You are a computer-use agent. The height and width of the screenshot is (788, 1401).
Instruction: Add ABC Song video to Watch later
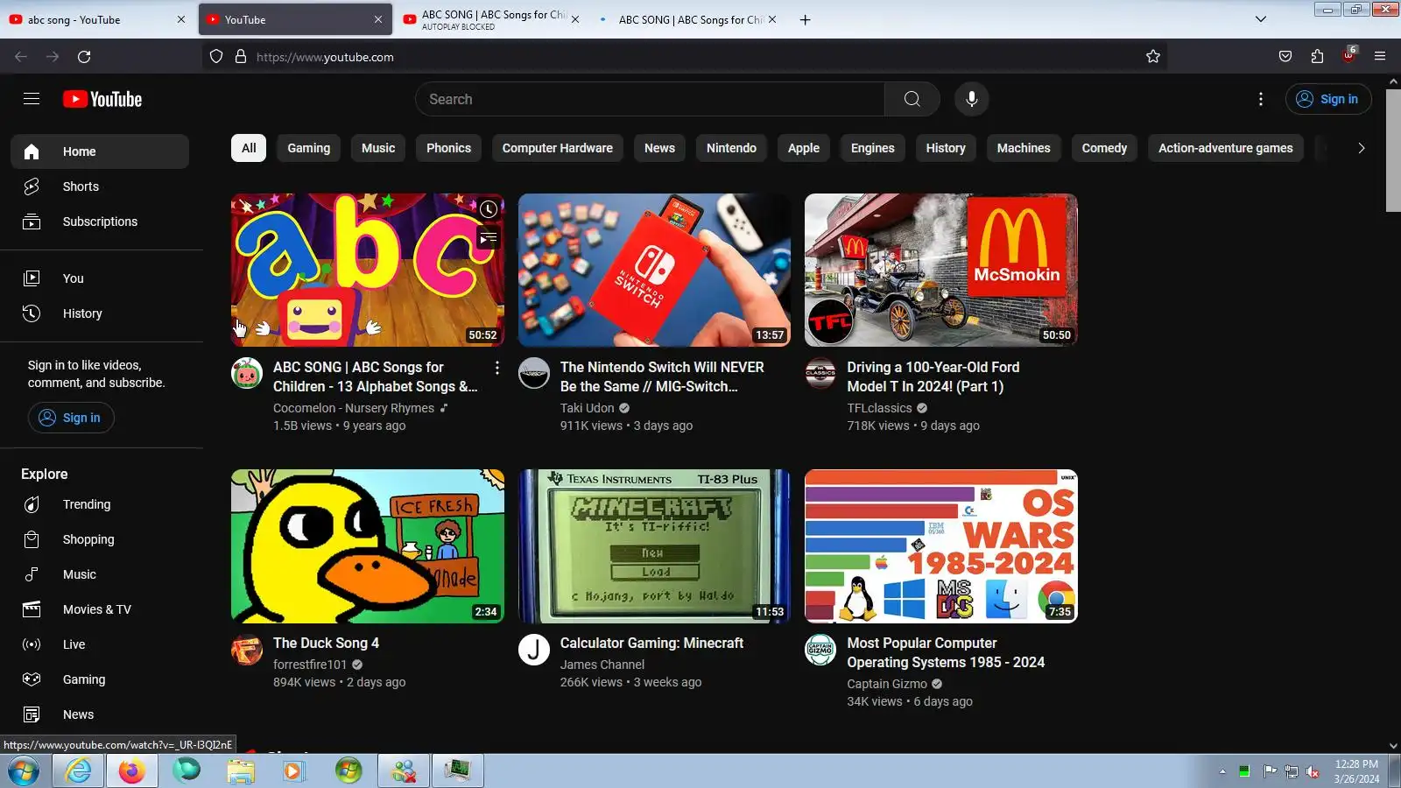(x=489, y=209)
